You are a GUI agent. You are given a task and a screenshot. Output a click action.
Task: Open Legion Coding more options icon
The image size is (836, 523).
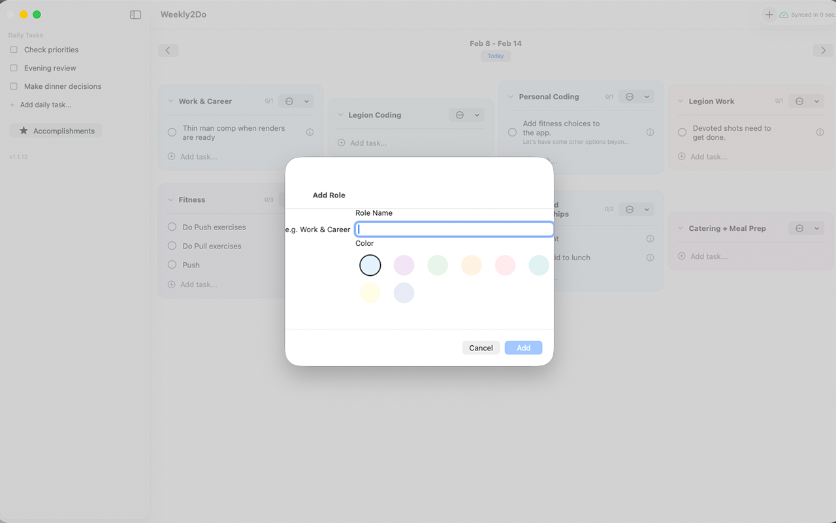pyautogui.click(x=460, y=115)
